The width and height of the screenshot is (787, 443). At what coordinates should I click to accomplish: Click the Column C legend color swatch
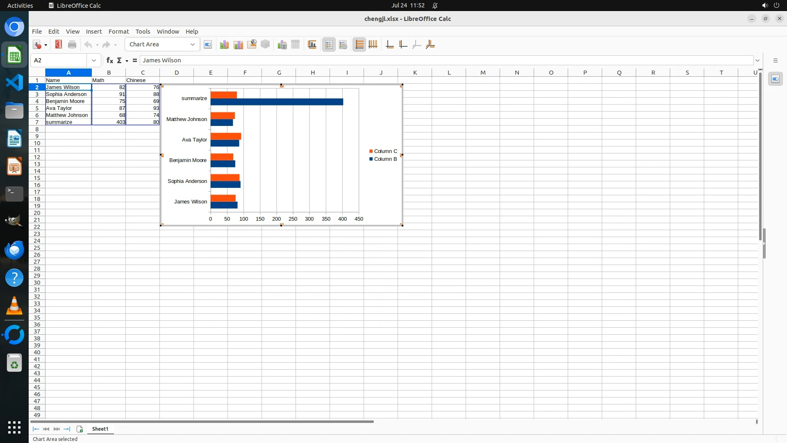[371, 151]
